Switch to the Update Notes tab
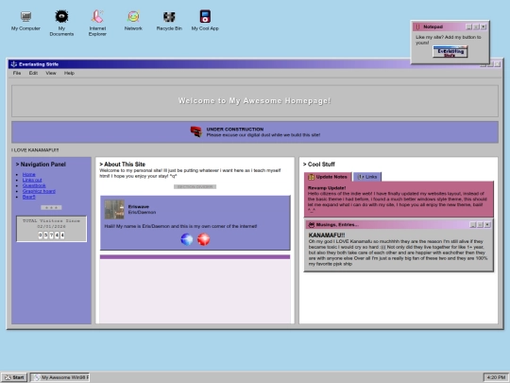This screenshot has width=510, height=383. tap(328, 177)
